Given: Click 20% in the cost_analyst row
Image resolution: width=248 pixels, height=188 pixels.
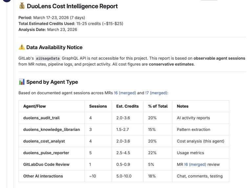Looking at the screenshot, I should coord(152,141).
